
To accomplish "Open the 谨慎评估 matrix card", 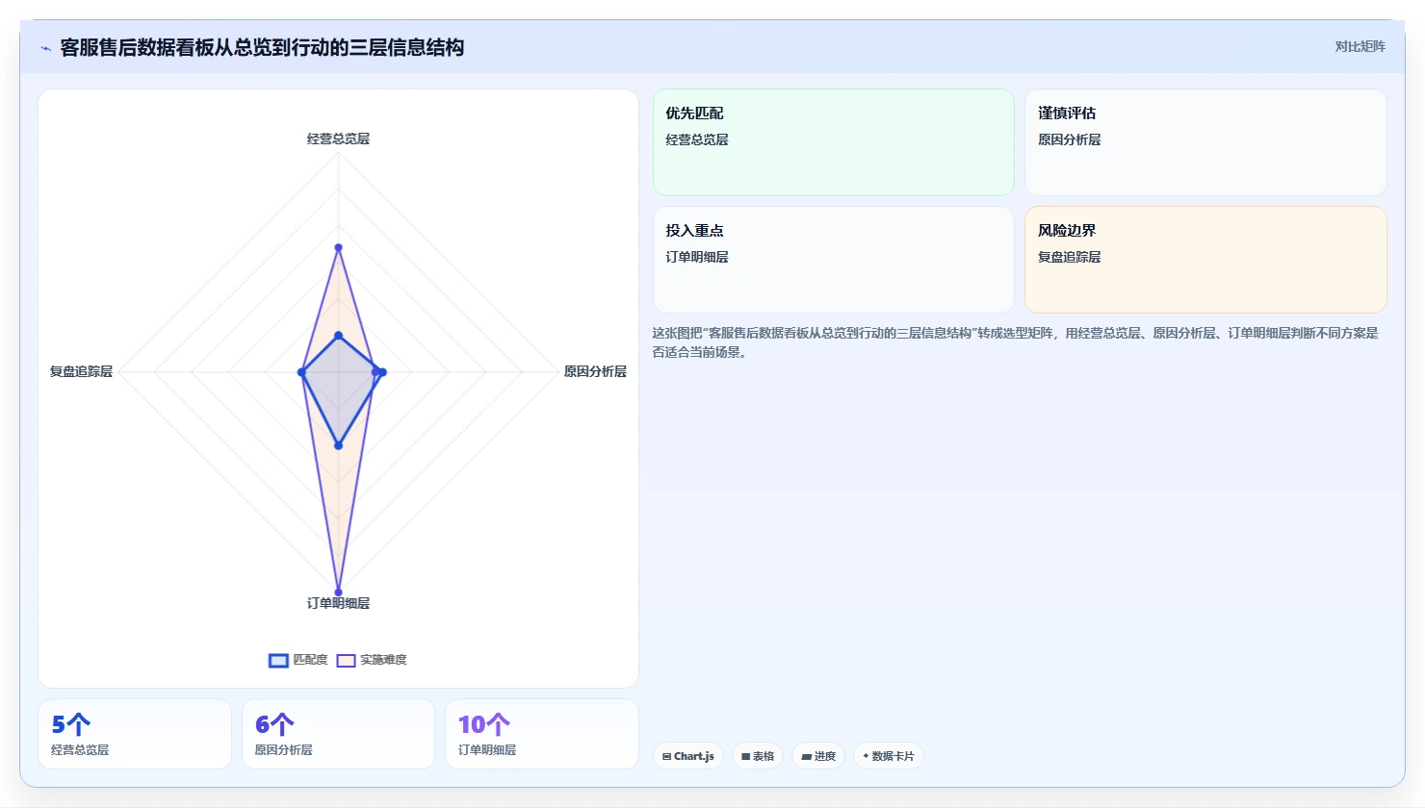I will coord(1205,142).
